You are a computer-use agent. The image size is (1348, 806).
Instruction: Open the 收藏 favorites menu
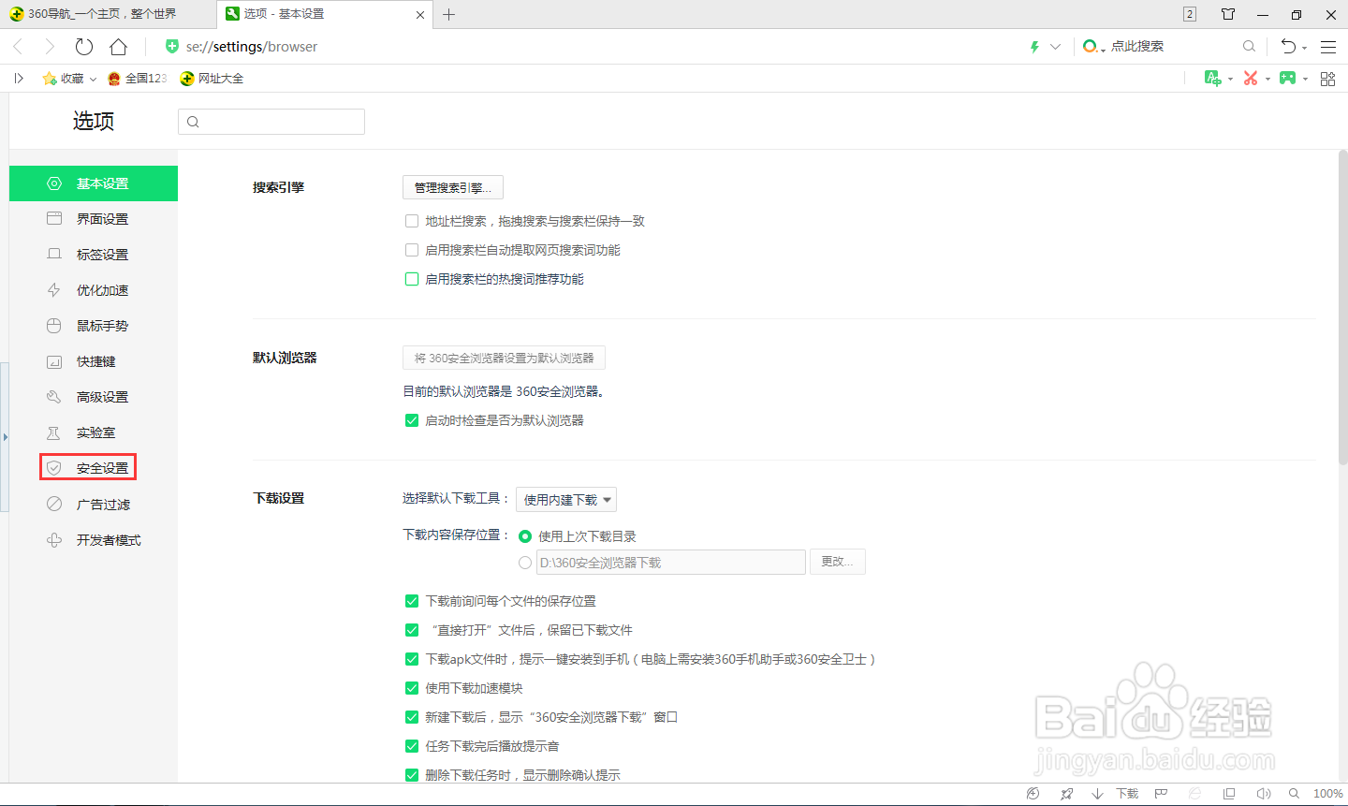[x=69, y=79]
